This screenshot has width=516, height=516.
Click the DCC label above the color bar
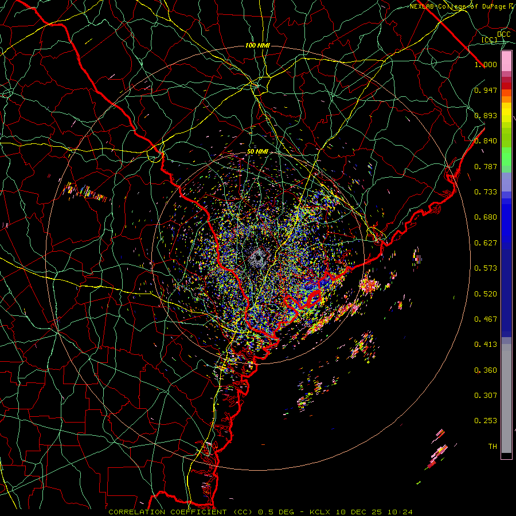click(504, 34)
